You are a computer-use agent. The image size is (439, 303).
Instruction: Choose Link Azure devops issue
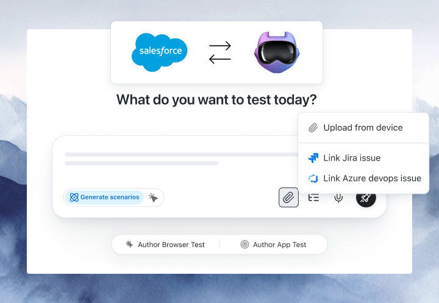tap(363, 178)
